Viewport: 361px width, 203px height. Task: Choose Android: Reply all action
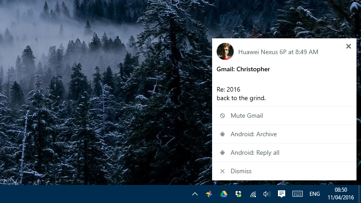pos(284,152)
